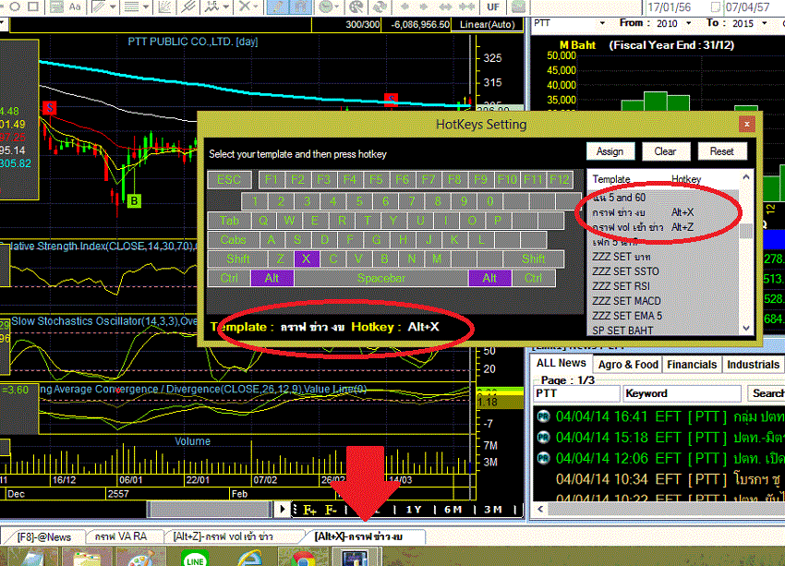Click the F- zoom out control
Image resolution: width=785 pixels, height=566 pixels.
[x=331, y=510]
